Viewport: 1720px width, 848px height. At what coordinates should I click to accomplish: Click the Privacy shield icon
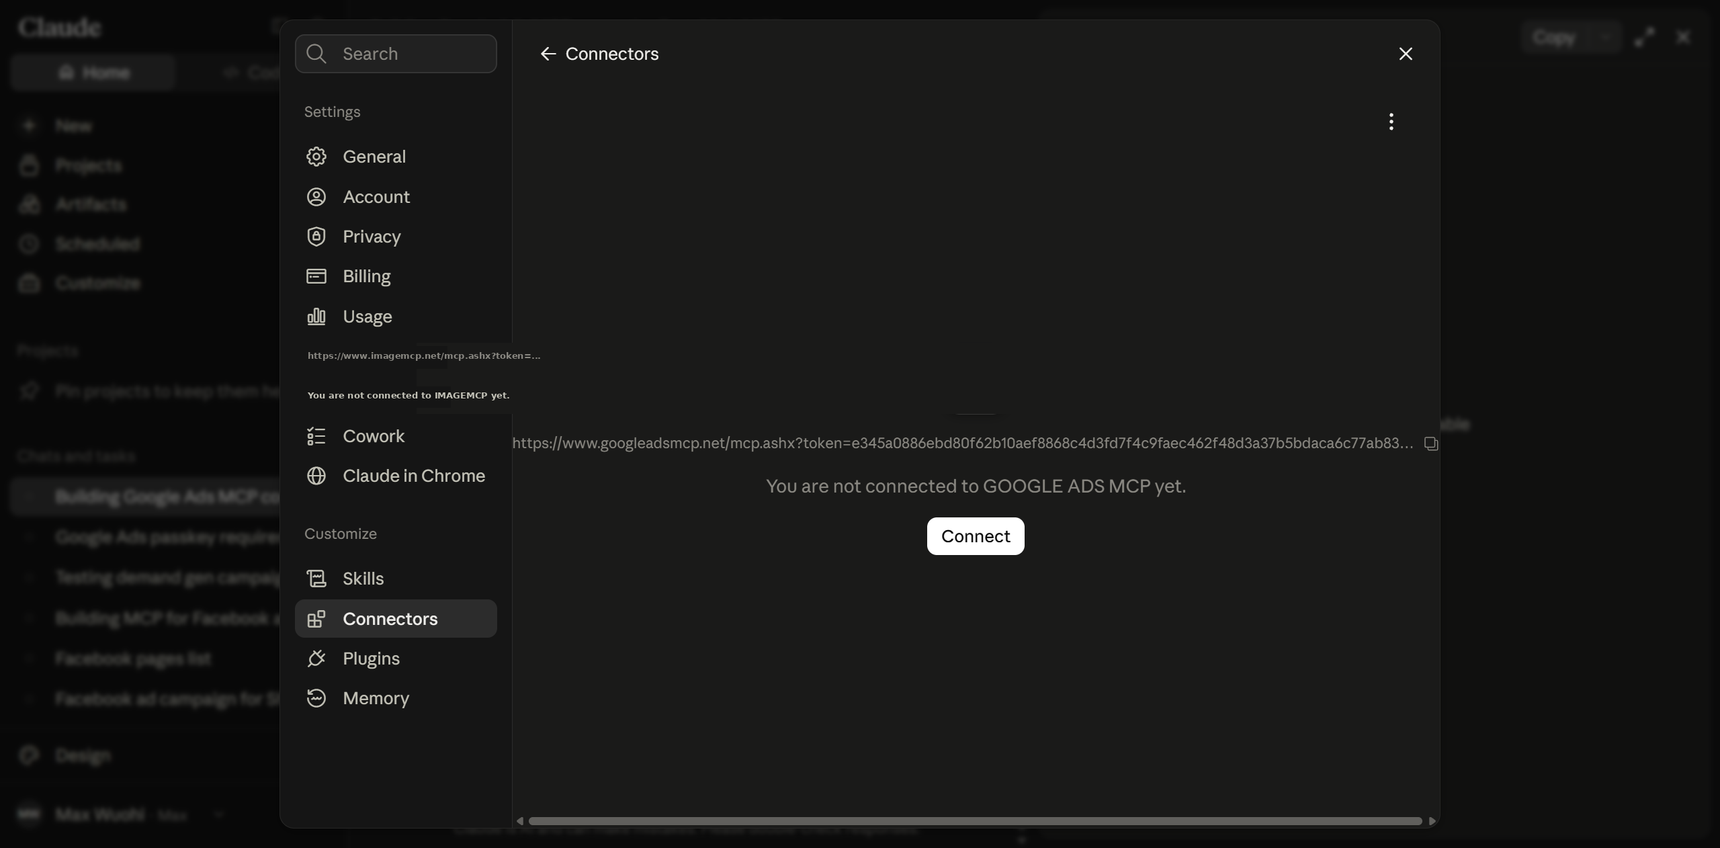[316, 237]
